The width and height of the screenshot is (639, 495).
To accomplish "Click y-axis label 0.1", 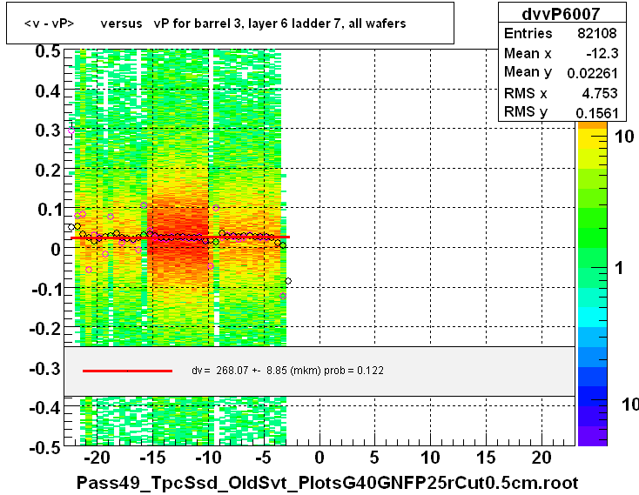I will (x=49, y=210).
